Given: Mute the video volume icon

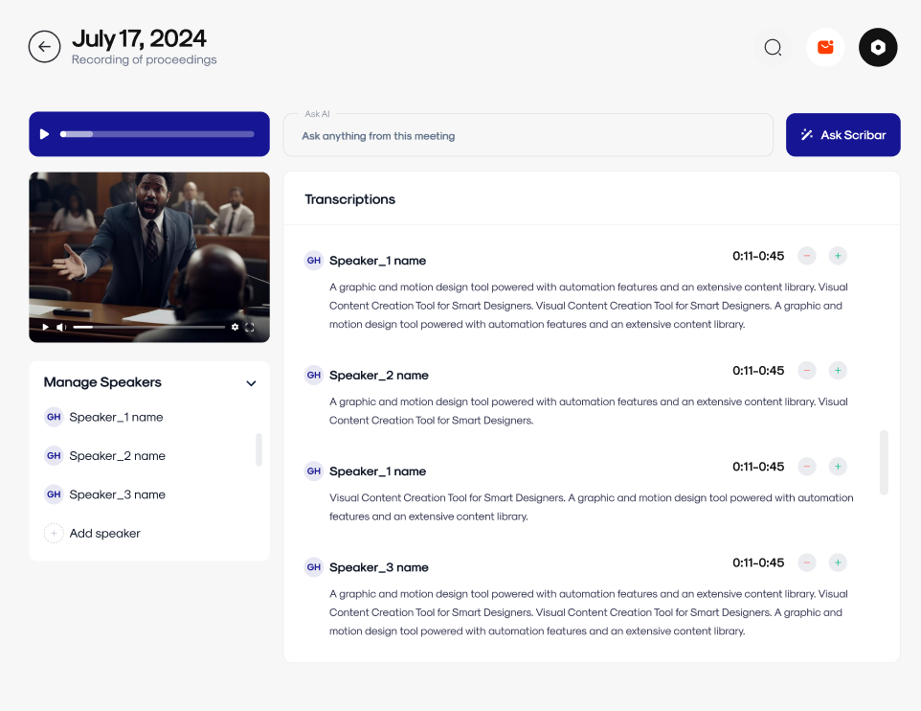Looking at the screenshot, I should click(61, 327).
